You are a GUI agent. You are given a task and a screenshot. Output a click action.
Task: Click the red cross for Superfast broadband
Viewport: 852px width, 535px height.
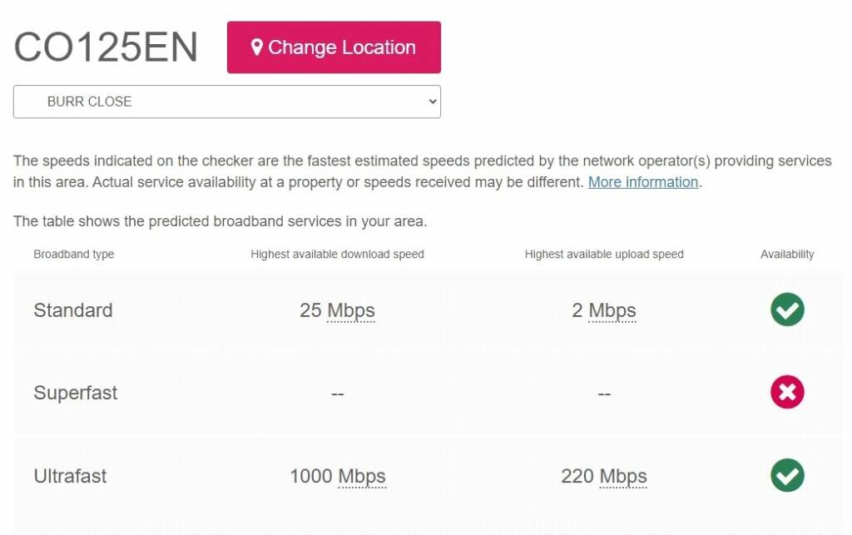[x=787, y=393]
